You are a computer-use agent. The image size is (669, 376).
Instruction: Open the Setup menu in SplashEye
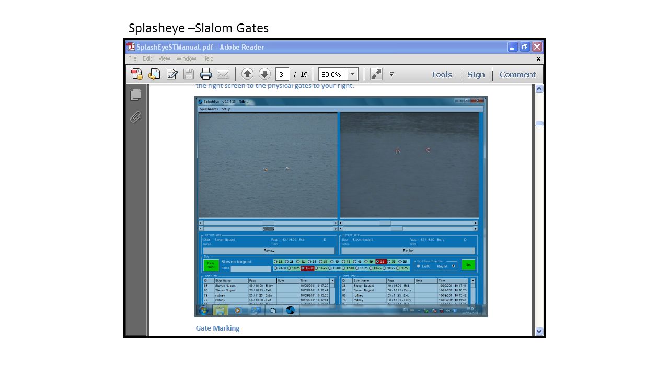(x=226, y=109)
